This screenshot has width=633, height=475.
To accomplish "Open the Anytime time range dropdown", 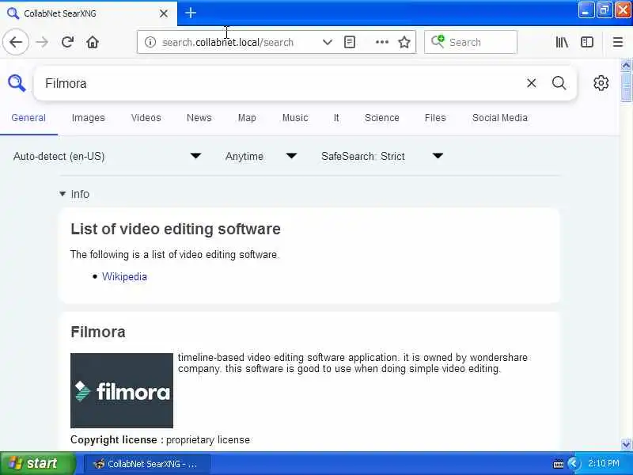I will 261,156.
